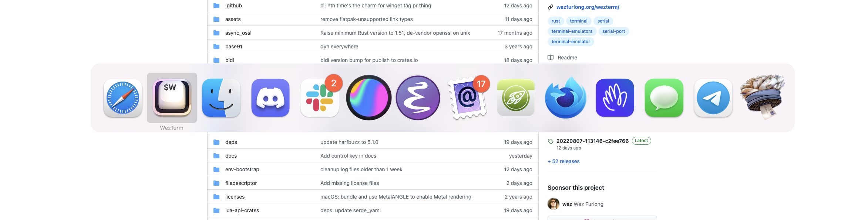Click the wez sponsor avatar
Viewport: 865px width, 220px height.
click(553, 204)
